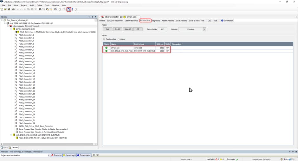
Task: Open the Project synchronization dropdown
Action: click(x=49, y=155)
